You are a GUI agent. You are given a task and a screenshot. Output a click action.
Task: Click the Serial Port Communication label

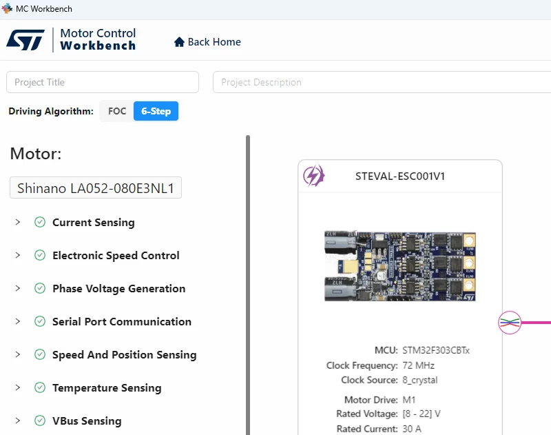click(x=122, y=321)
